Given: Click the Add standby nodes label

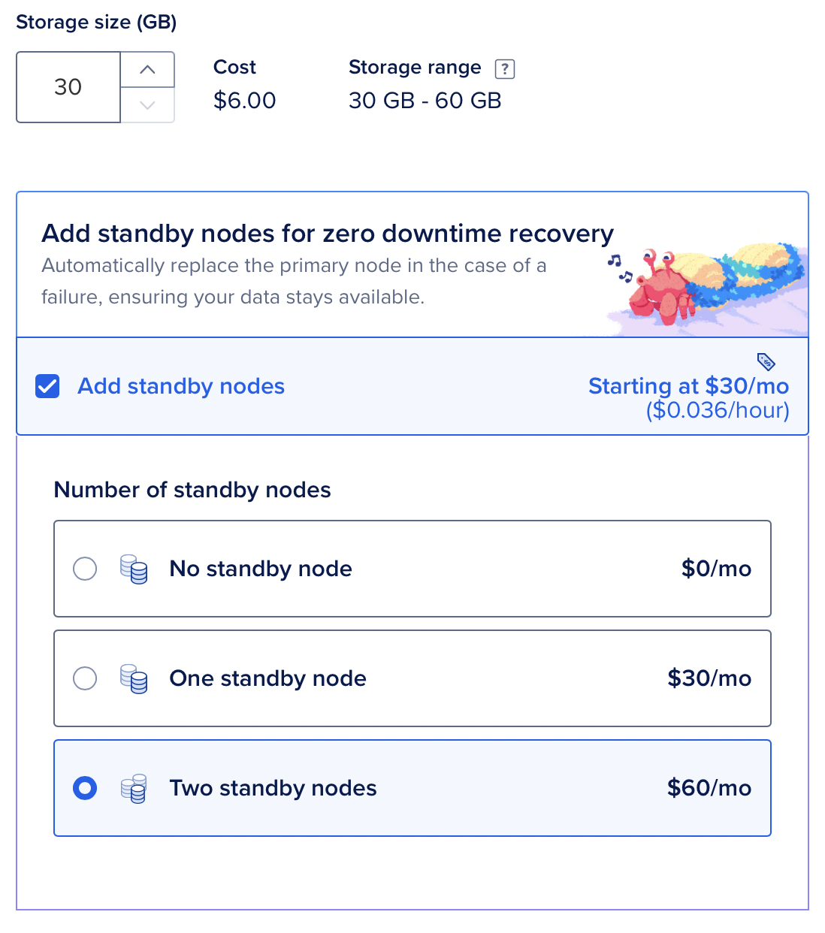Looking at the screenshot, I should (181, 386).
